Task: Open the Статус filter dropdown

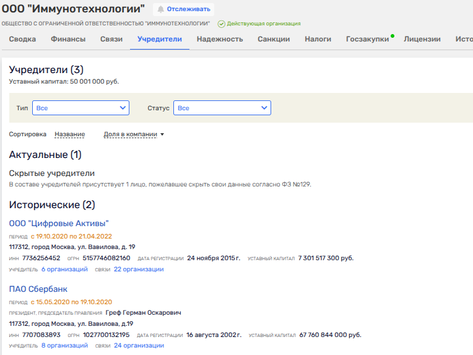Action: (222, 108)
